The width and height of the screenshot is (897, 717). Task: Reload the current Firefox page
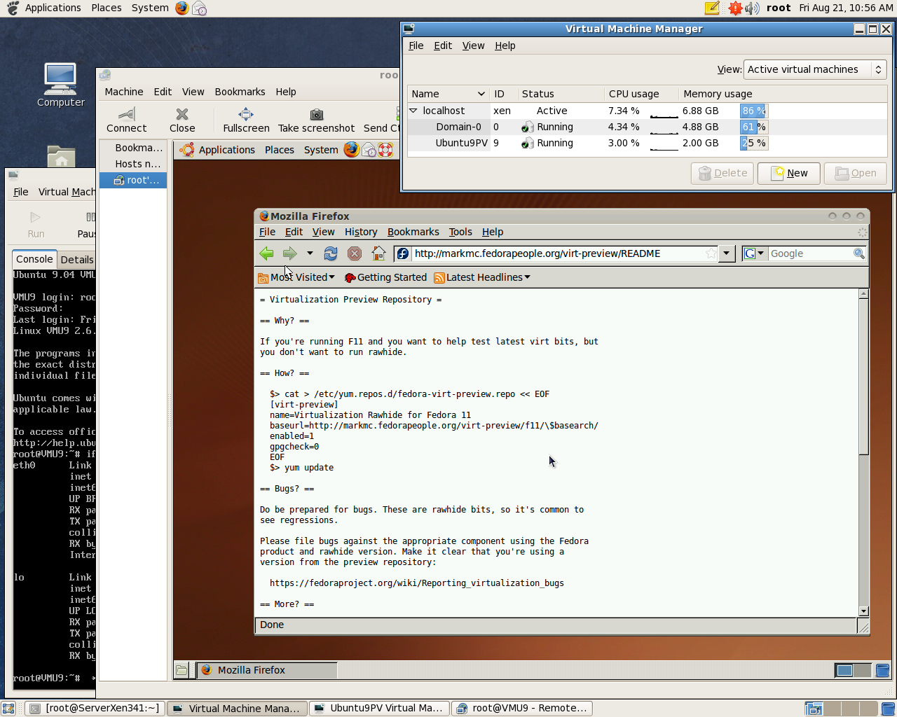click(x=331, y=253)
